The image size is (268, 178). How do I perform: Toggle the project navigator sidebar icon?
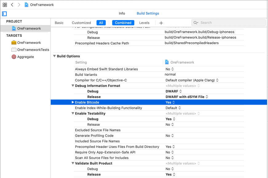pyautogui.click(x=4, y=14)
